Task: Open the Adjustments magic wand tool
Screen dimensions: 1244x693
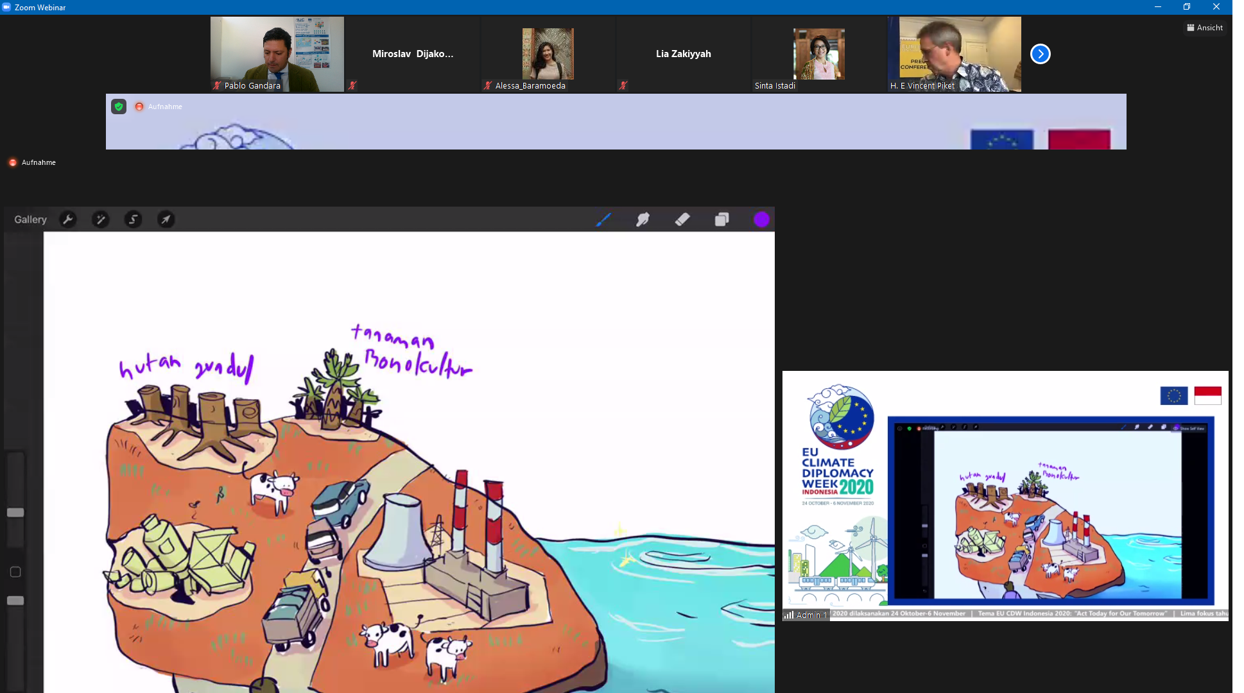Action: click(x=100, y=219)
